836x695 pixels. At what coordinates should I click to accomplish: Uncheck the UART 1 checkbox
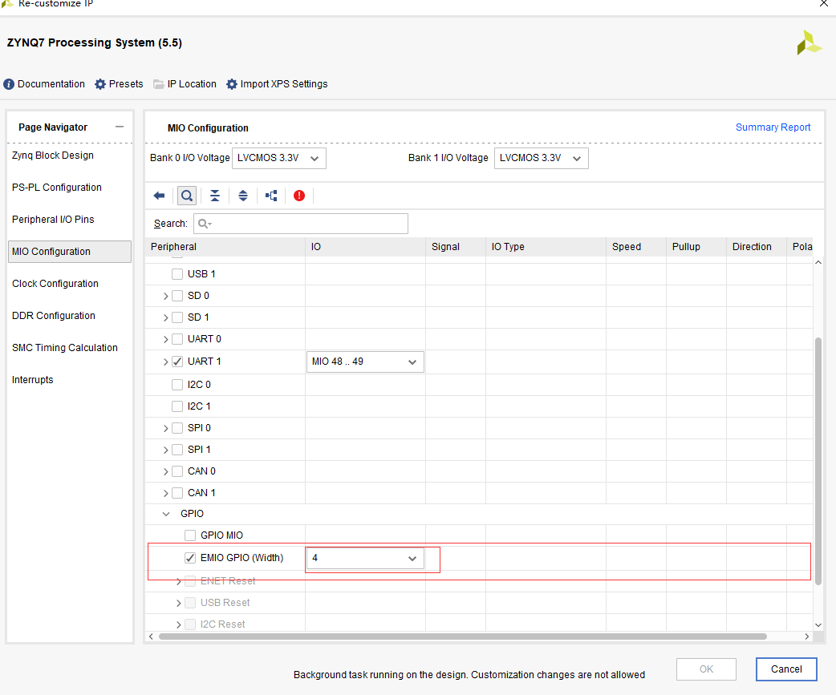(177, 362)
